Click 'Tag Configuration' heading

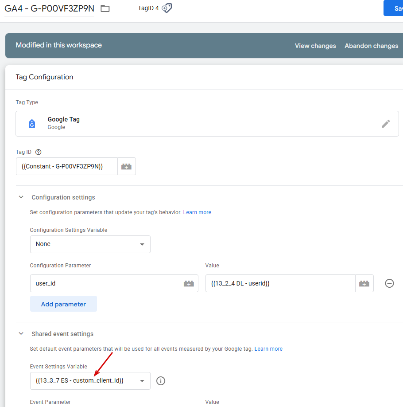tap(44, 77)
